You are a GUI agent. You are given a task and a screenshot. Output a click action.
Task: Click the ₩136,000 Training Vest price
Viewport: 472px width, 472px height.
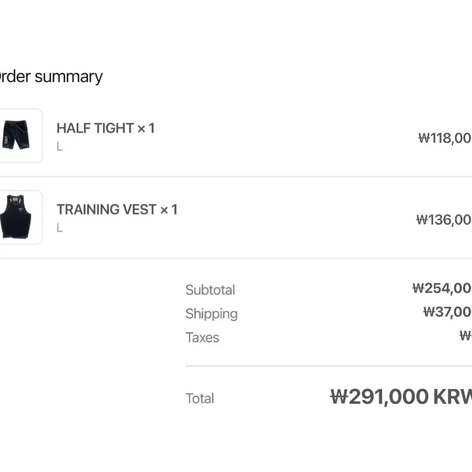(444, 220)
